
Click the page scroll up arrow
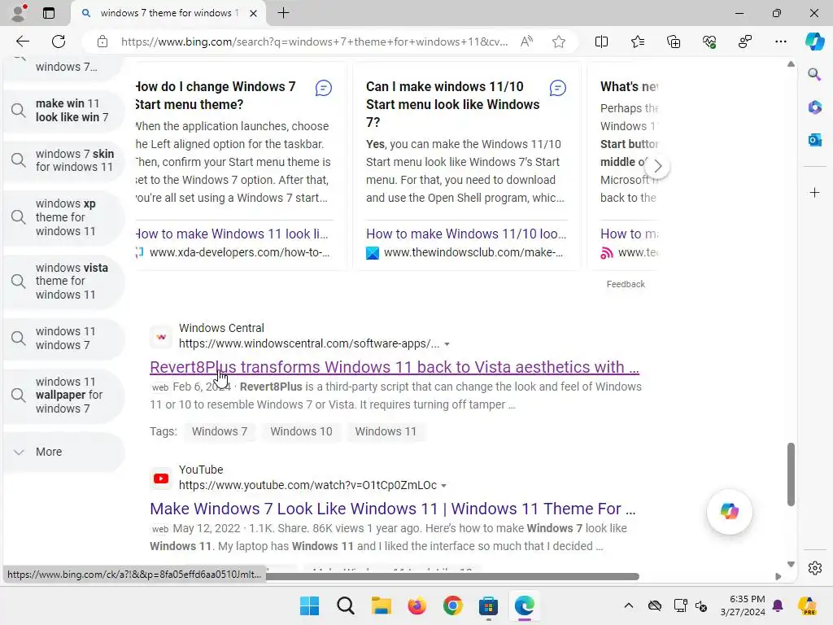point(791,64)
